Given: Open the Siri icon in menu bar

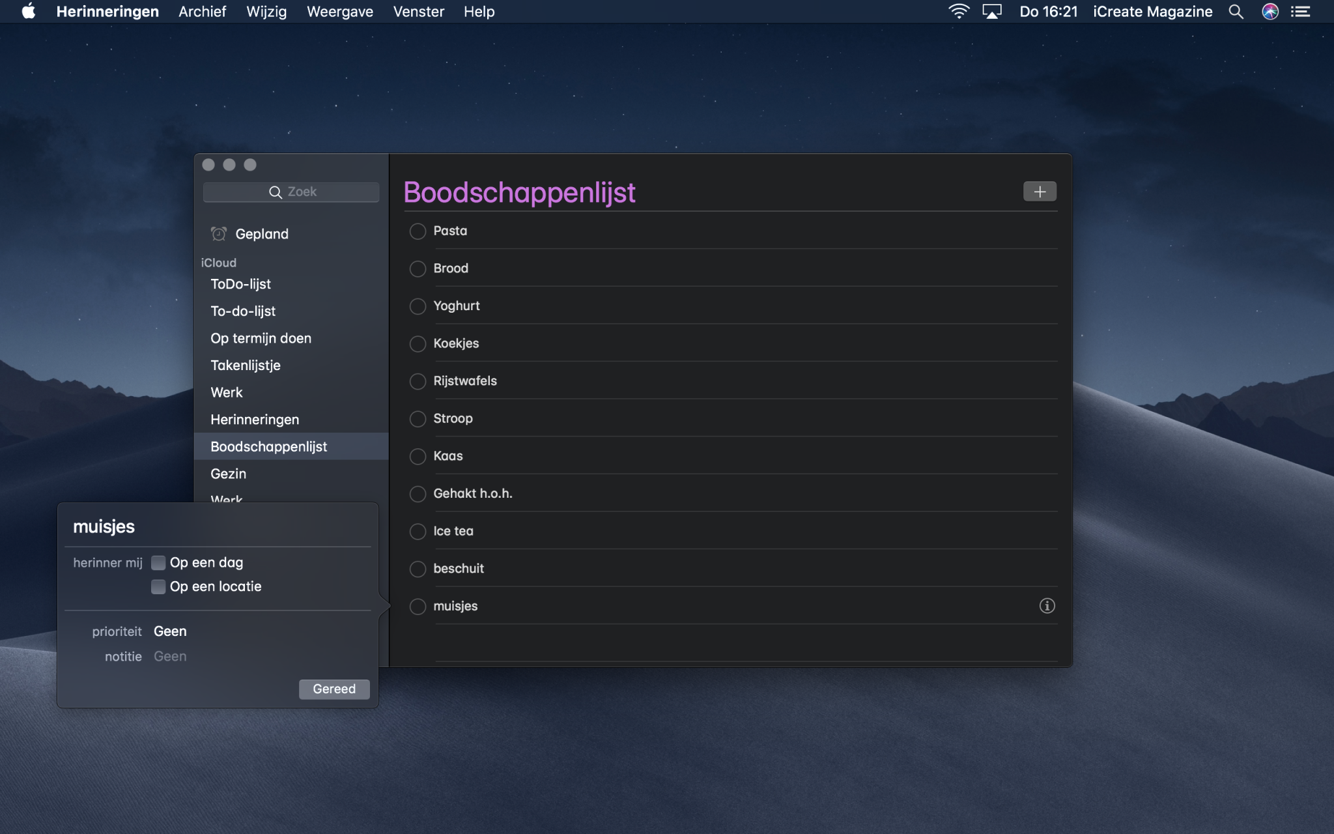Looking at the screenshot, I should pos(1270,12).
